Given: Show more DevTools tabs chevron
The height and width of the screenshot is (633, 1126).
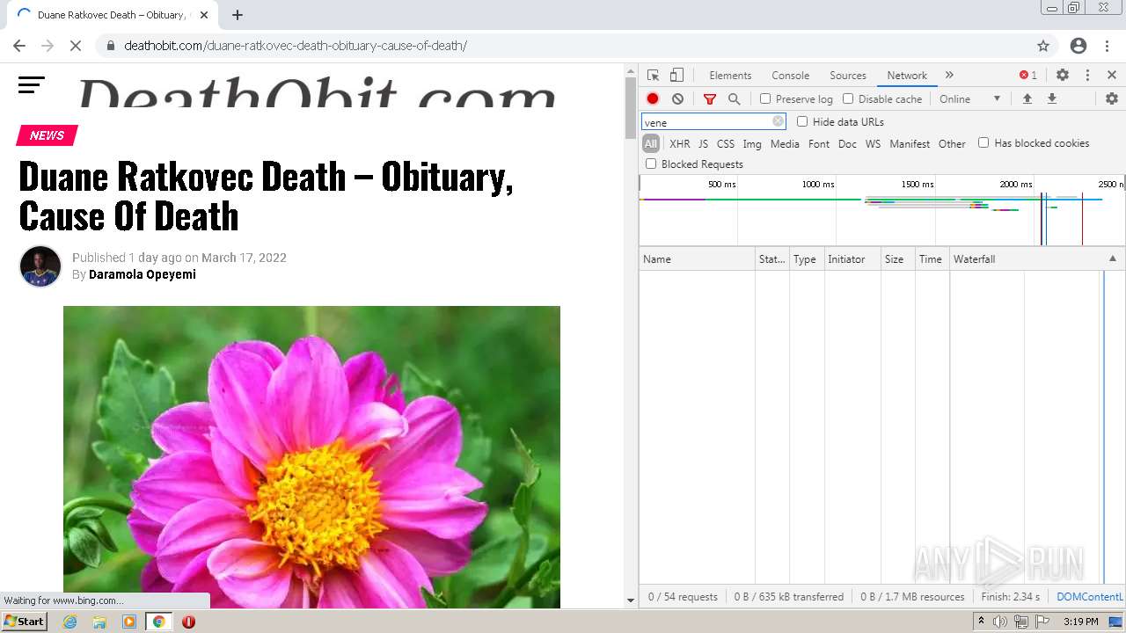Looking at the screenshot, I should (949, 76).
